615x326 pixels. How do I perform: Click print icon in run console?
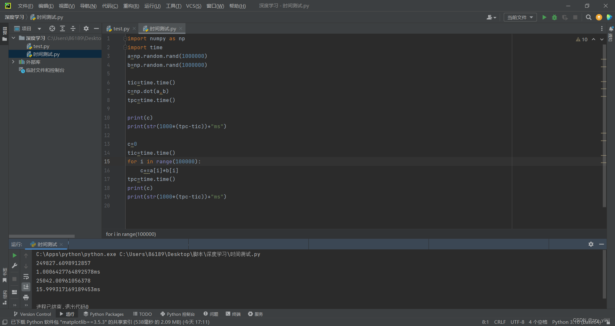tap(26, 297)
